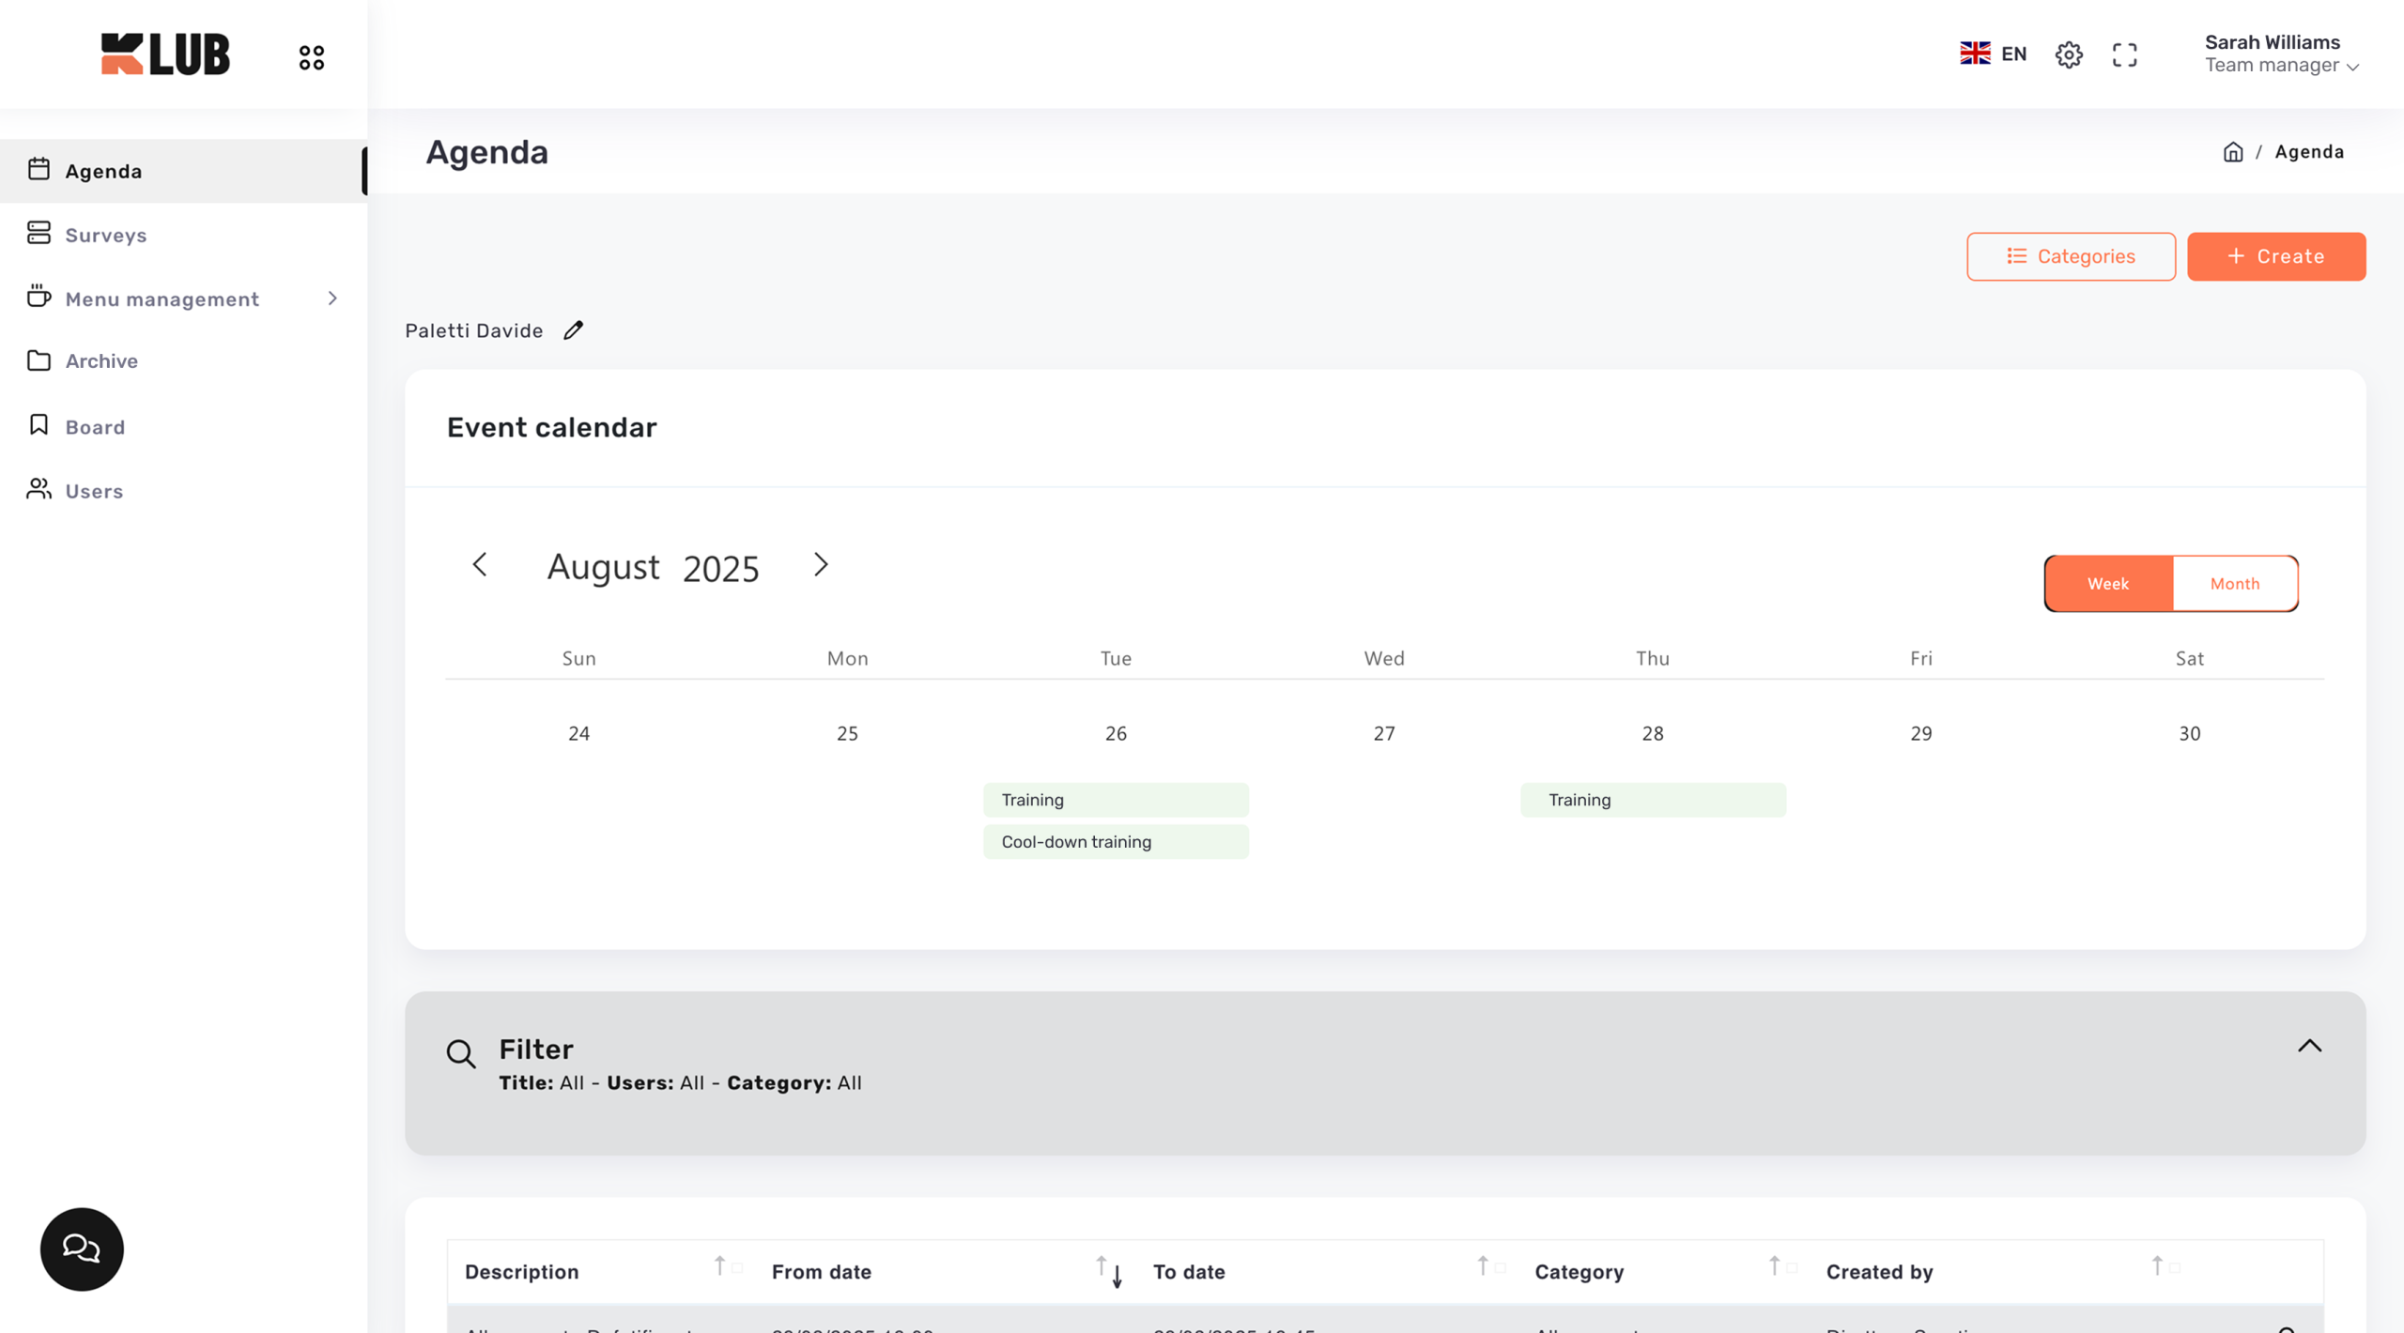Open Surveys in sidebar
This screenshot has width=2404, height=1333.
[106, 235]
